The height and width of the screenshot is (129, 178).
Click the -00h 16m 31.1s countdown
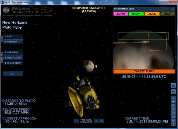17,122
